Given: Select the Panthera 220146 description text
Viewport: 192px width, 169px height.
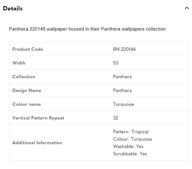Looking at the screenshot, I should coord(87,29).
